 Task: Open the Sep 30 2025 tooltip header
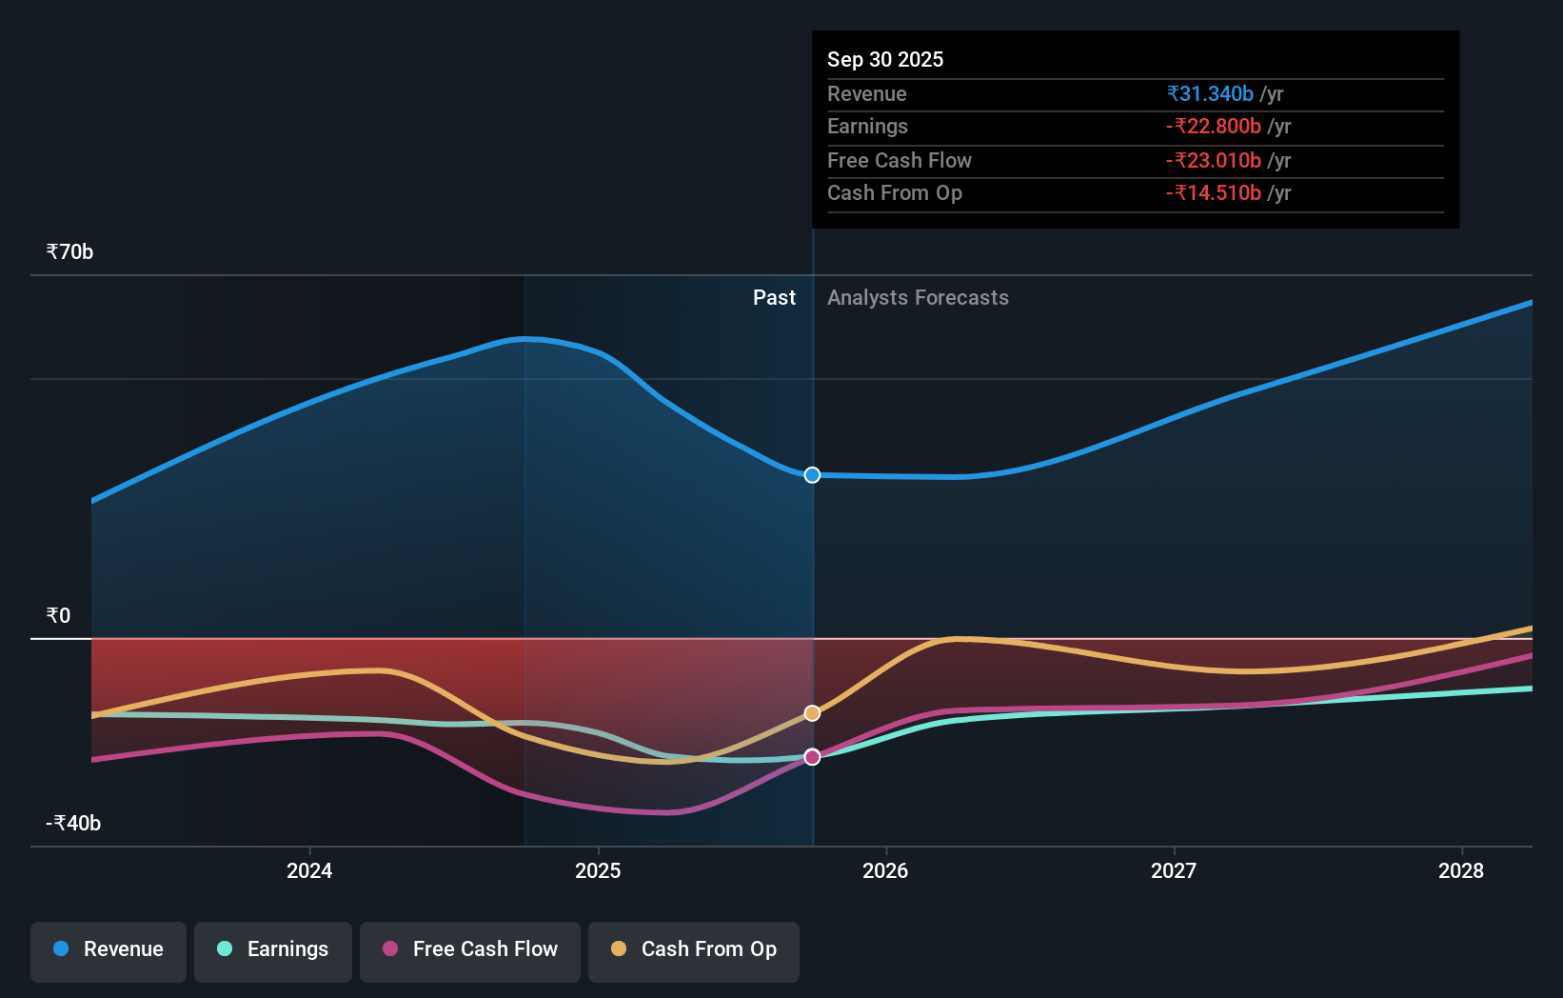885,59
